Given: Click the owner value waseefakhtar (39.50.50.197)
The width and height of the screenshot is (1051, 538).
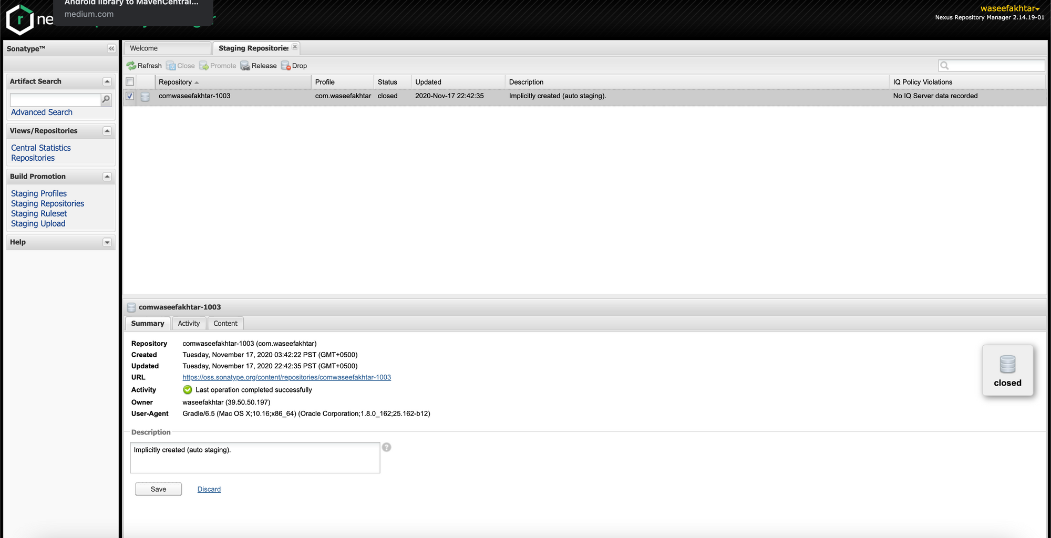Looking at the screenshot, I should pos(226,402).
